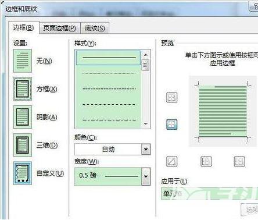Click the help button in the title bar

(x=254, y=6)
